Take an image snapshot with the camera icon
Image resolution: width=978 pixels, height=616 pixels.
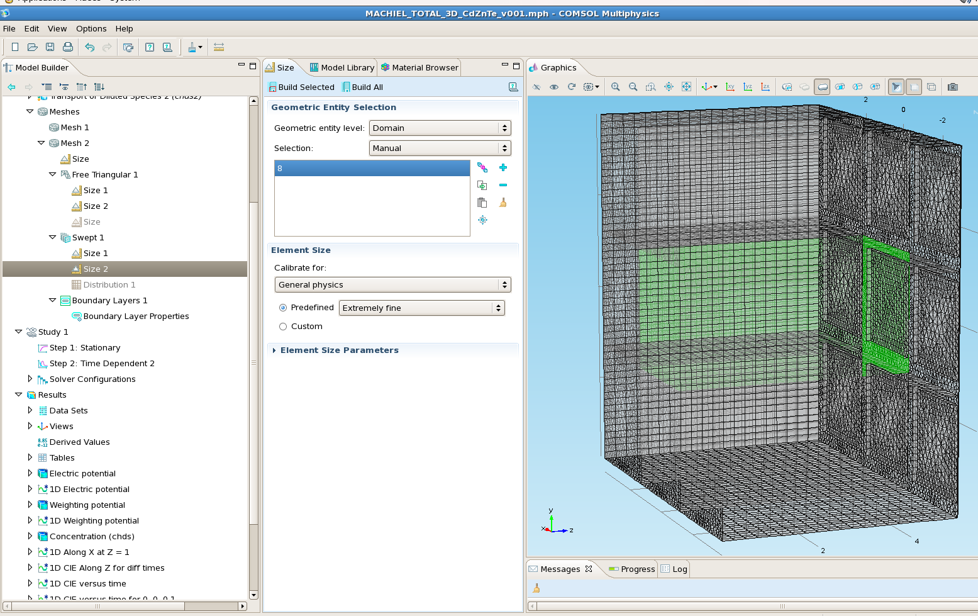tap(953, 87)
